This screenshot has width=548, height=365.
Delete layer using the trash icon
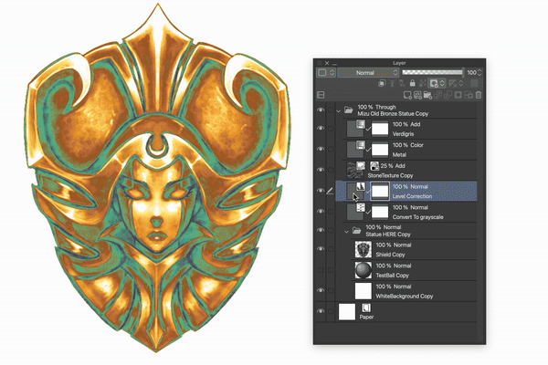(479, 94)
